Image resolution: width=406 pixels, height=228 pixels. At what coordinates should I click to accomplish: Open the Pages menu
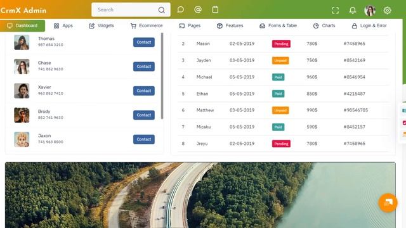pyautogui.click(x=190, y=25)
